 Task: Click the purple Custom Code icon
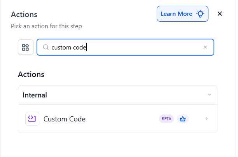click(32, 119)
